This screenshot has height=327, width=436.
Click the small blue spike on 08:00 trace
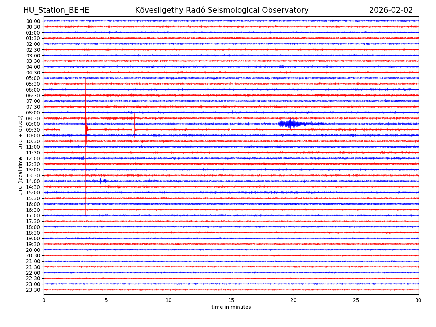pyautogui.click(x=233, y=112)
